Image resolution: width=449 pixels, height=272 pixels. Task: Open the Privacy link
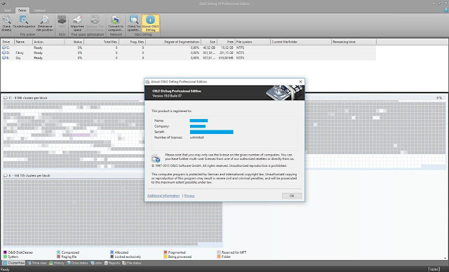(189, 196)
